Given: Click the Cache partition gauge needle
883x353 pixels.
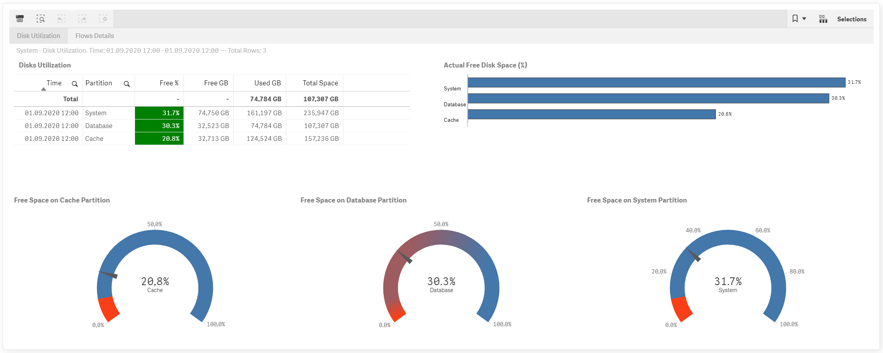Looking at the screenshot, I should (x=108, y=275).
